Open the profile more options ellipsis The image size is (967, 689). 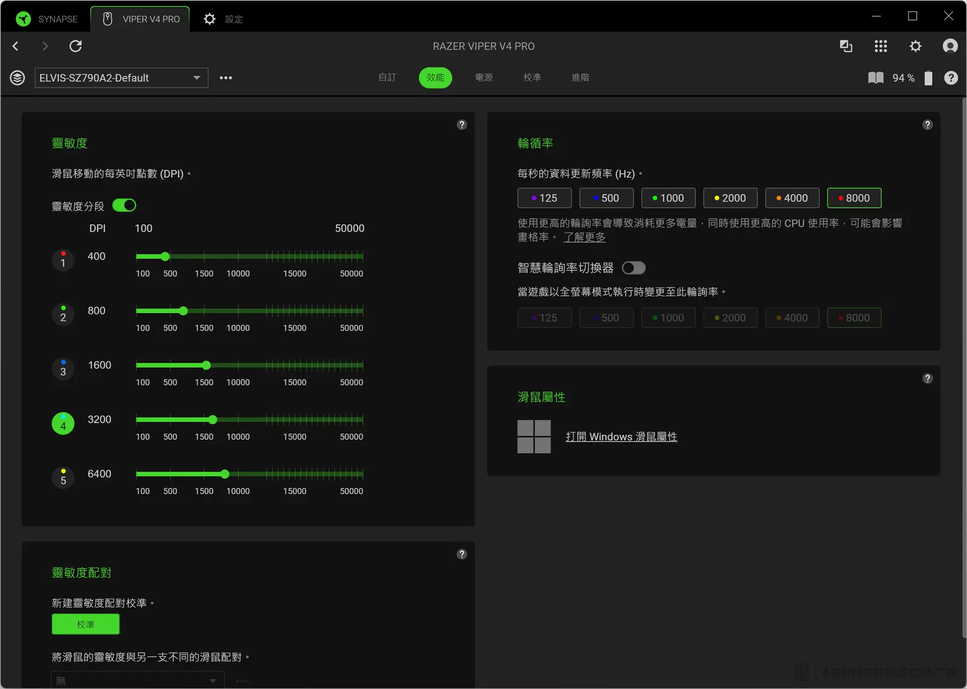[x=226, y=78]
